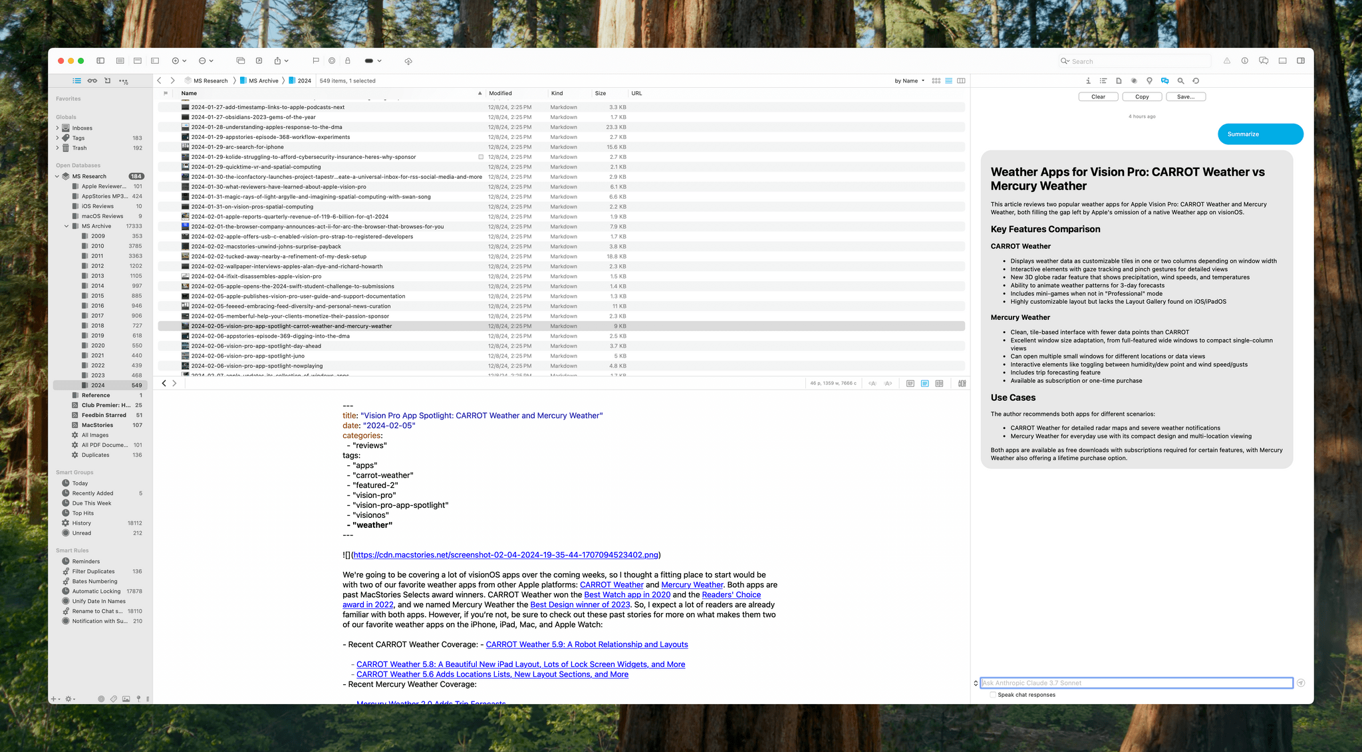Open the chat model stepper beside the input field
This screenshot has height=752, width=1362.
click(976, 683)
